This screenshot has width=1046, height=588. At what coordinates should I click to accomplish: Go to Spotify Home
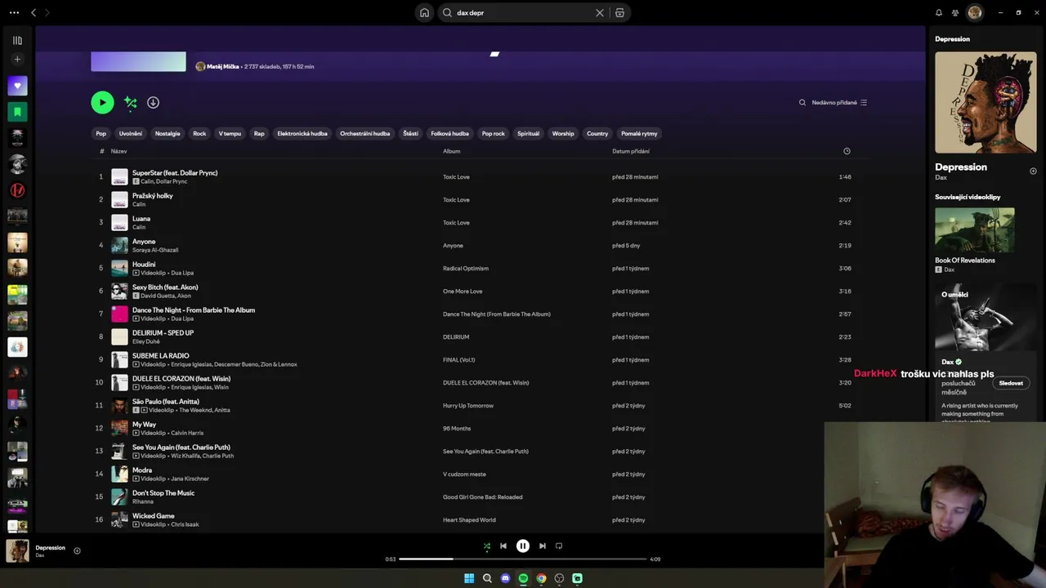click(424, 13)
